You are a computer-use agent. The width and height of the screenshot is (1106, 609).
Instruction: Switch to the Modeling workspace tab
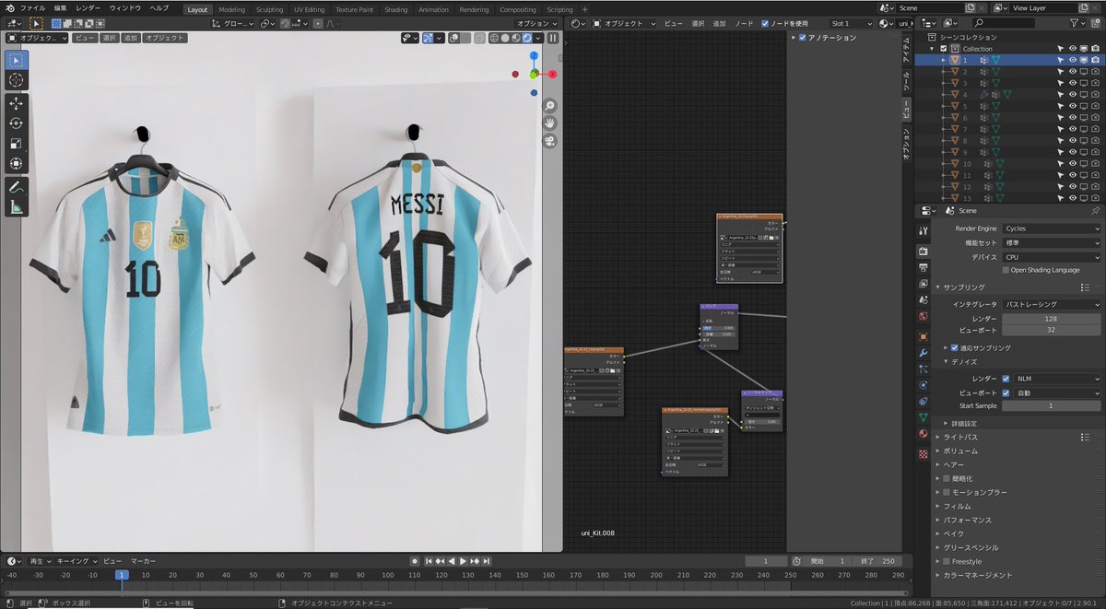232,9
